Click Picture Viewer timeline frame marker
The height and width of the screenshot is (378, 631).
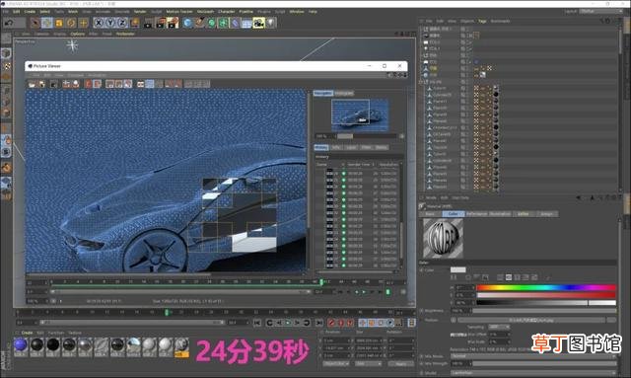click(x=321, y=282)
